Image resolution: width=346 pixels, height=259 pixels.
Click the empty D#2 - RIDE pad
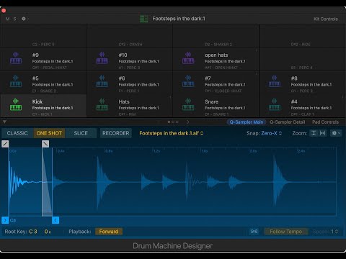(302, 36)
